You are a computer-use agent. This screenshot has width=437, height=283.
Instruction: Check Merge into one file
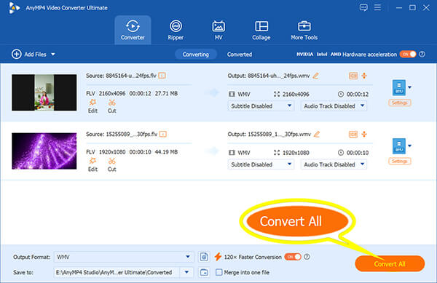219,272
